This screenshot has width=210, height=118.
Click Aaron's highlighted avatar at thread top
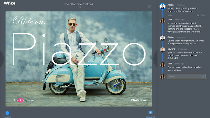[162, 6]
